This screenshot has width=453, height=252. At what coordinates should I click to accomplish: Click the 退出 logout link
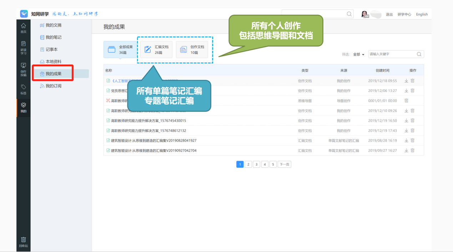(x=389, y=14)
